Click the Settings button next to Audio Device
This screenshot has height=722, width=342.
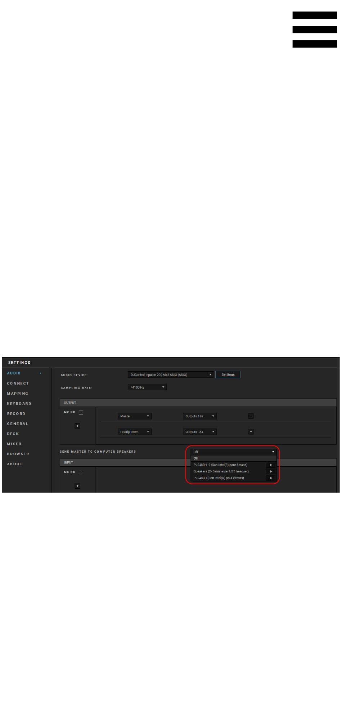pos(228,375)
